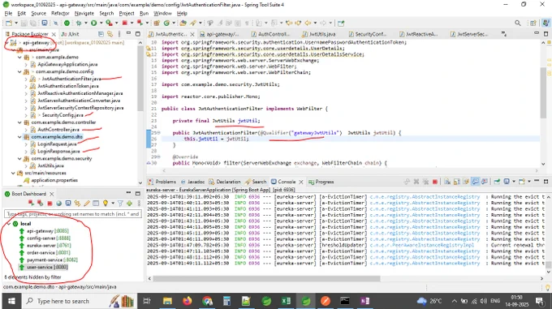Open Debug dropdown arrow next to bug icon
The height and width of the screenshot is (309, 552).
86,24
